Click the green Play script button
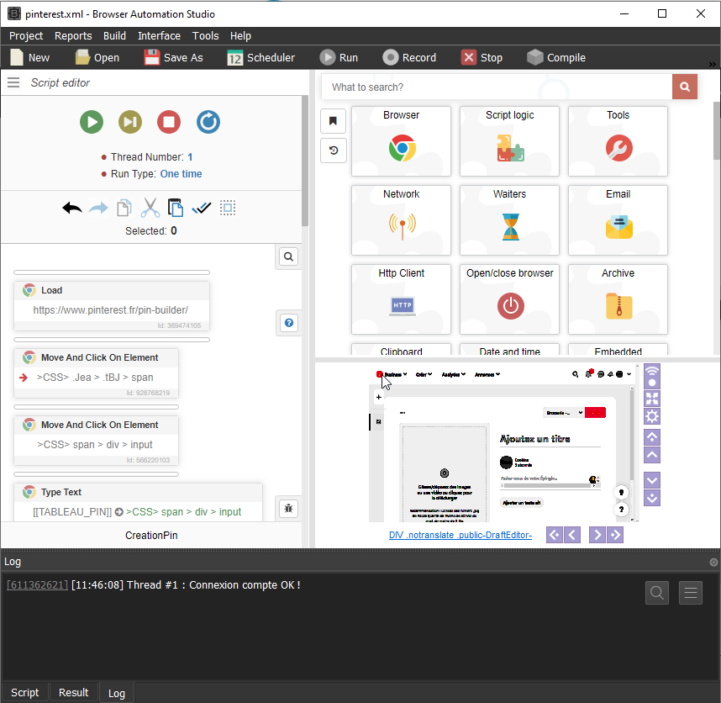The width and height of the screenshot is (721, 703). tap(92, 122)
